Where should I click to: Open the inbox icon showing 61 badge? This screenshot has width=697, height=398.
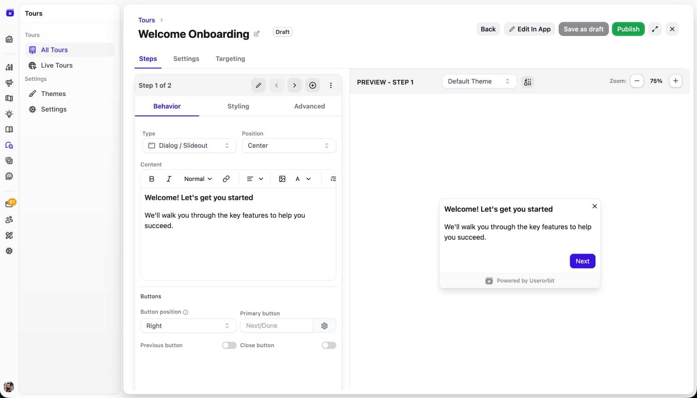tap(9, 202)
